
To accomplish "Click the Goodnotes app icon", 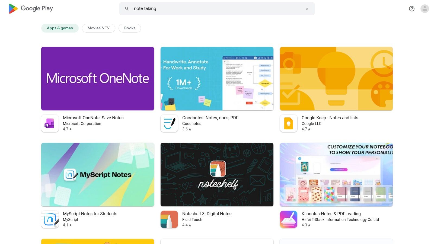I will 169,123.
